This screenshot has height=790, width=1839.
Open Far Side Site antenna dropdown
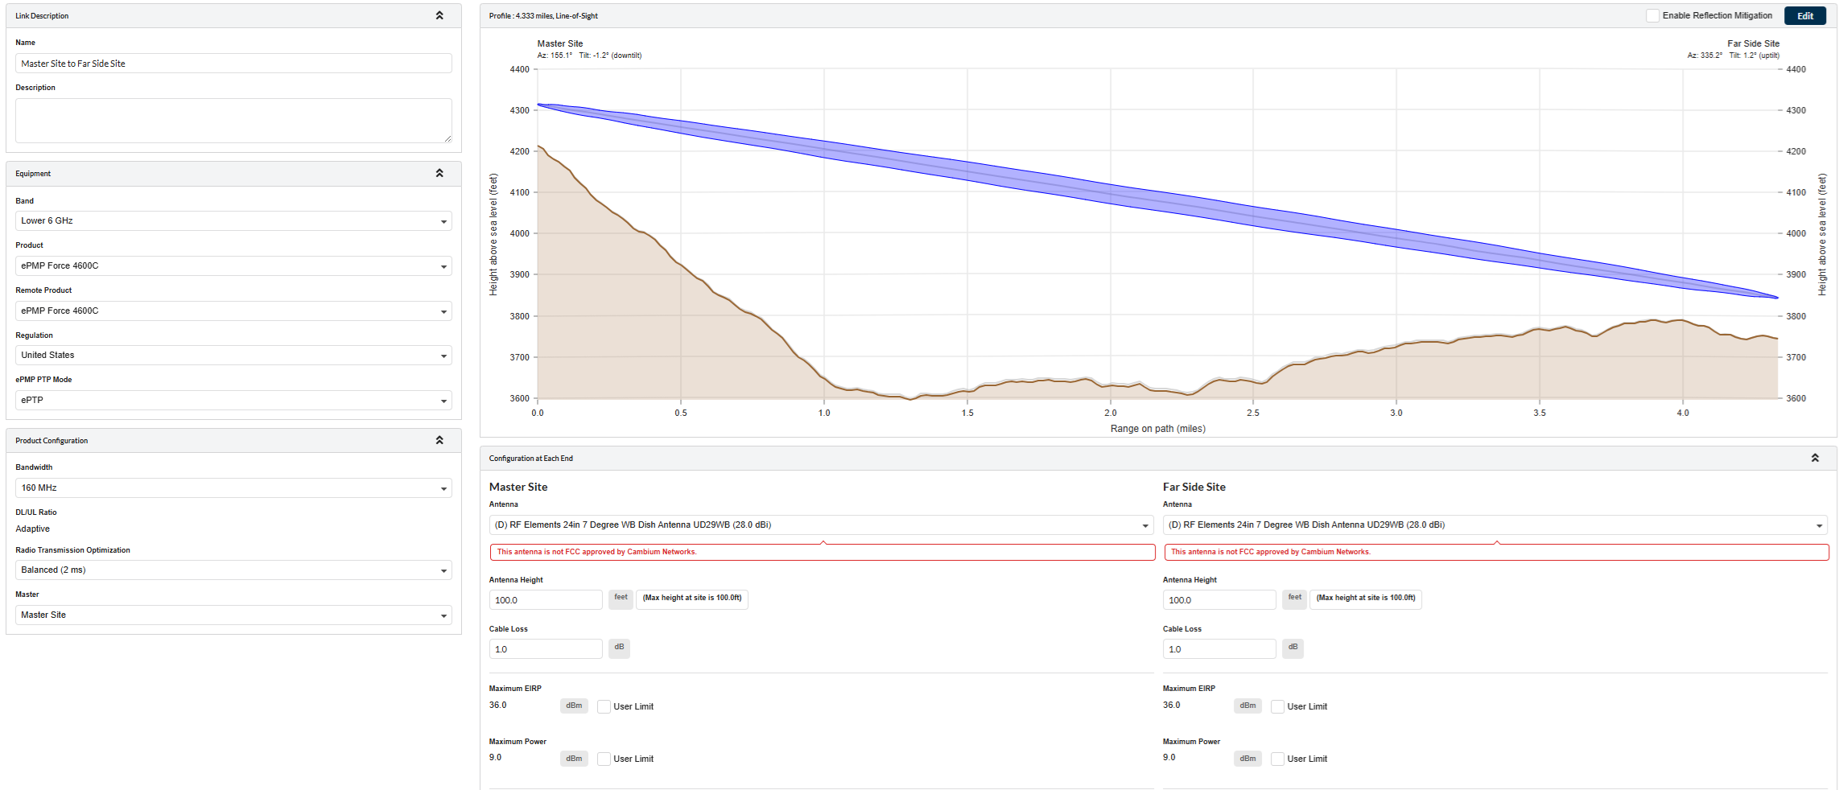pyautogui.click(x=1495, y=525)
